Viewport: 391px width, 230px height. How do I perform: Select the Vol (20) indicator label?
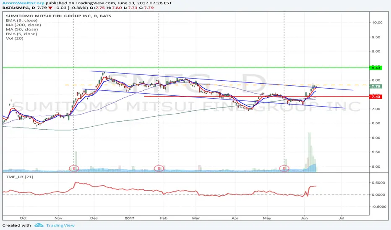pos(14,38)
